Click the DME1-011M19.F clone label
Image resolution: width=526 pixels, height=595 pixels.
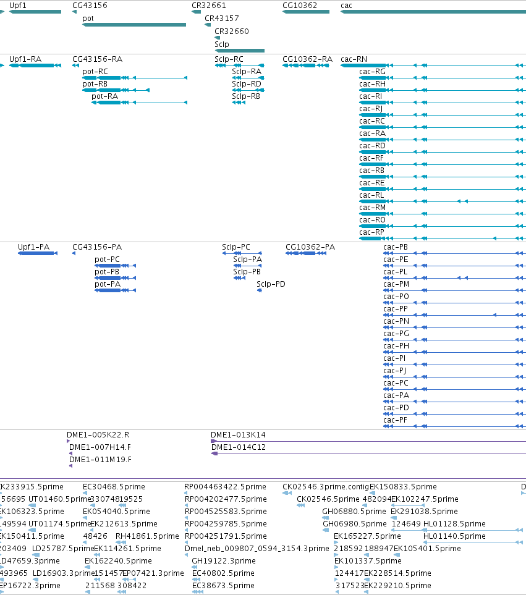coord(101,460)
